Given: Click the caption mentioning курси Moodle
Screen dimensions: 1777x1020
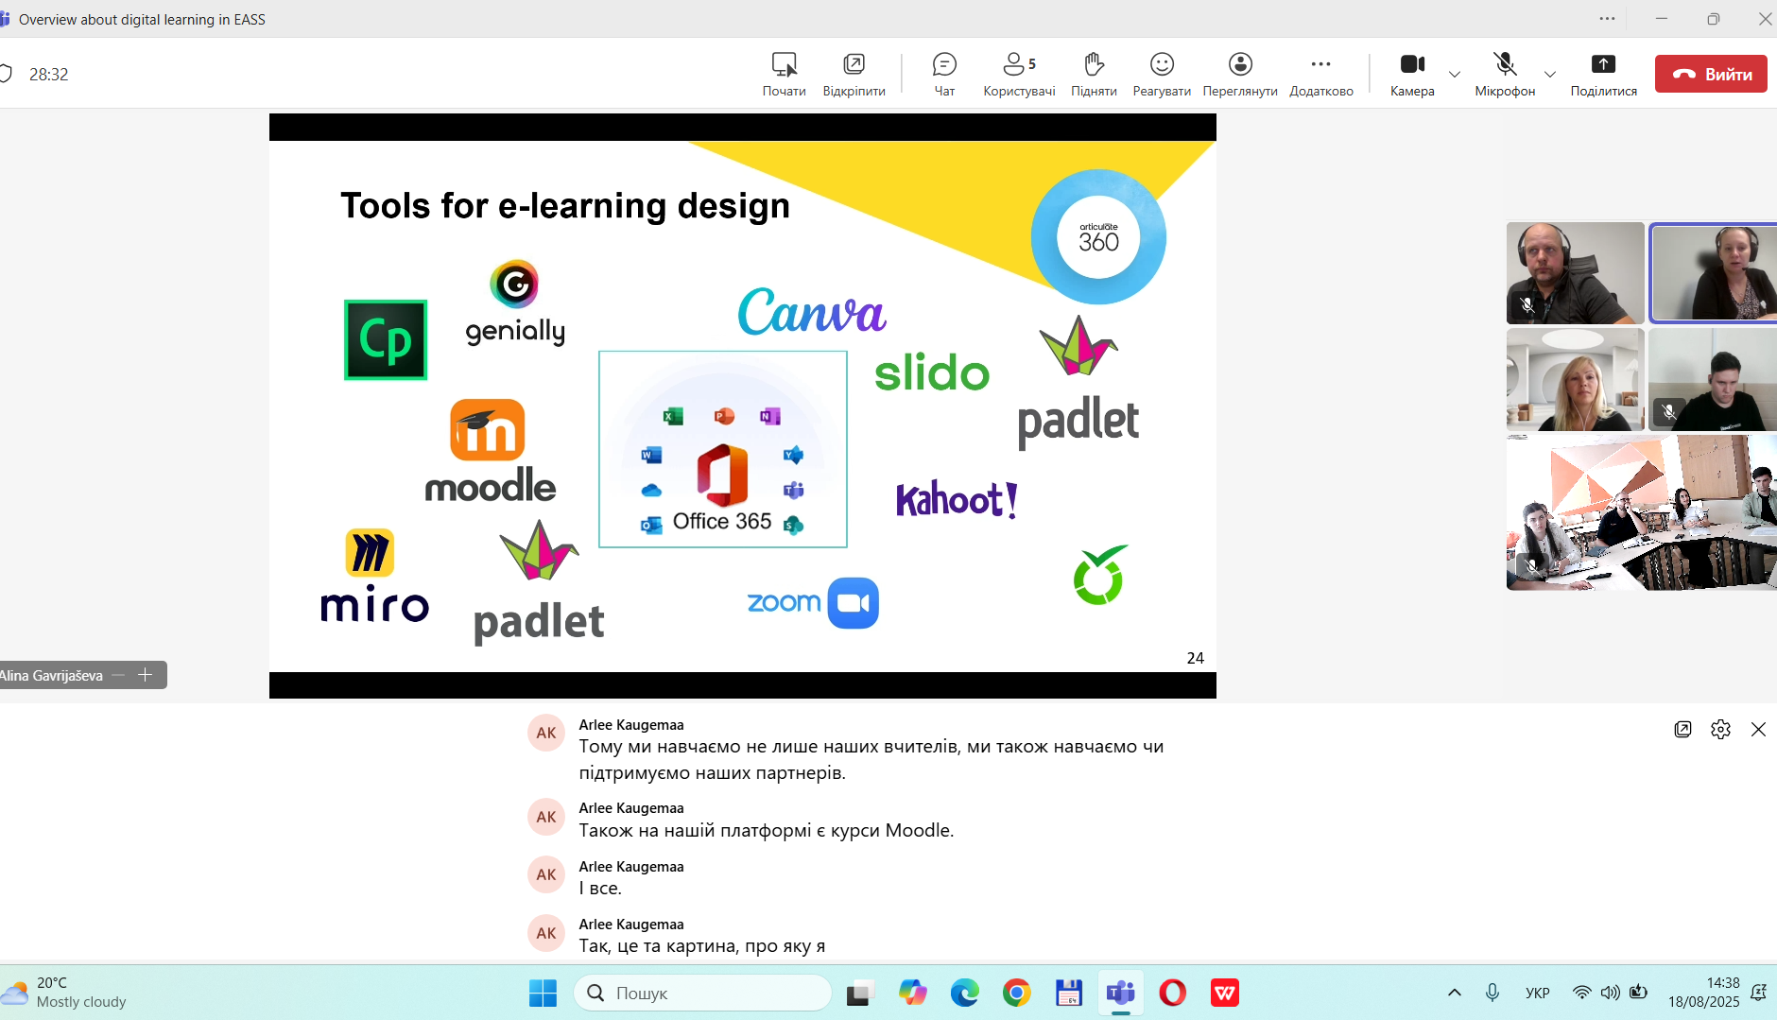Looking at the screenshot, I should [x=767, y=830].
